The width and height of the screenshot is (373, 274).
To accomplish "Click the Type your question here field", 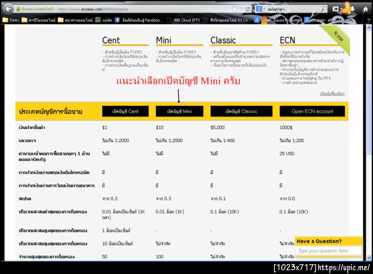I will pos(328,251).
